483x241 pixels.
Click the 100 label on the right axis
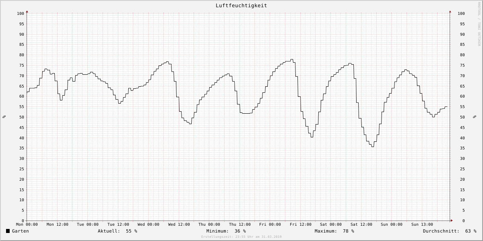pyautogui.click(x=461, y=14)
